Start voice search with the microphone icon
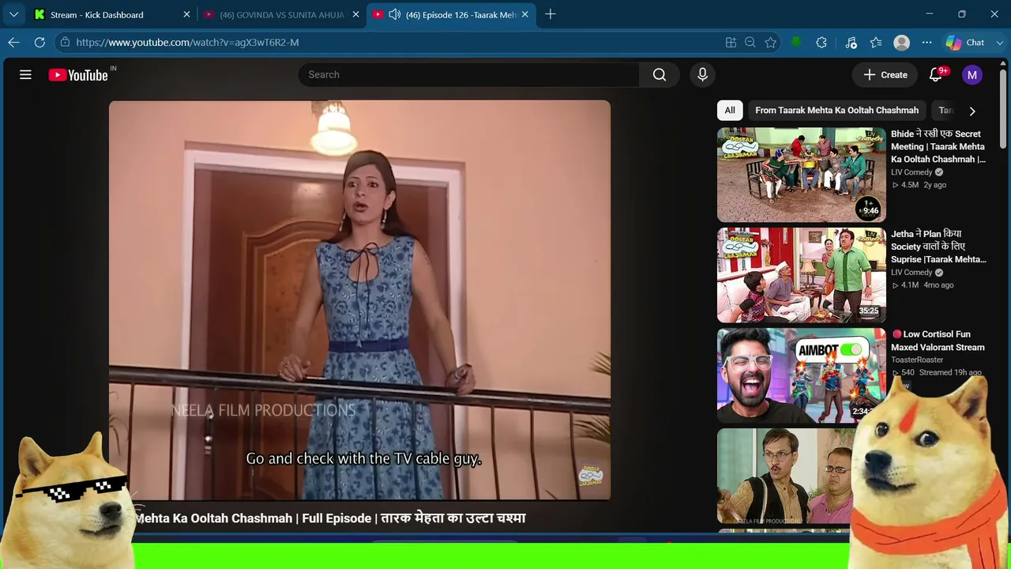This screenshot has height=569, width=1011. (702, 75)
